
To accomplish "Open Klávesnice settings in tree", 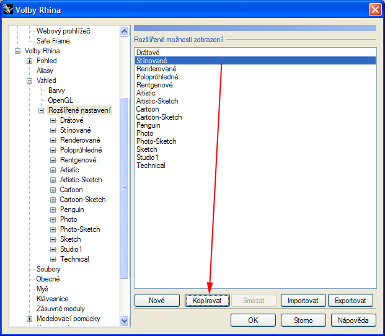I will pos(51,299).
